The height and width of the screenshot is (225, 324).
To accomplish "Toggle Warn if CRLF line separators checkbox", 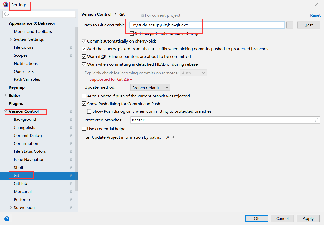I will click(84, 56).
